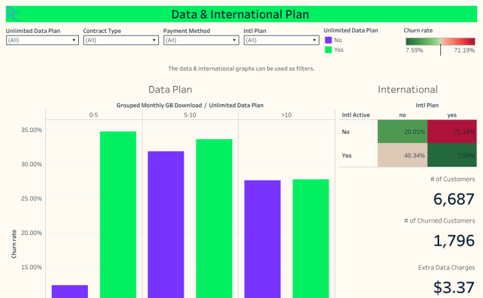Click the '5-10' column header
Viewport: 483px width, 298px height.
[x=190, y=115]
